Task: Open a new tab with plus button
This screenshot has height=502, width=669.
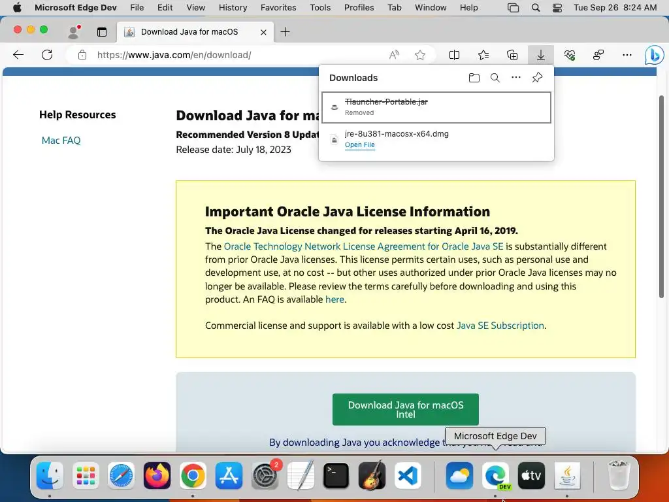Action: 285,31
